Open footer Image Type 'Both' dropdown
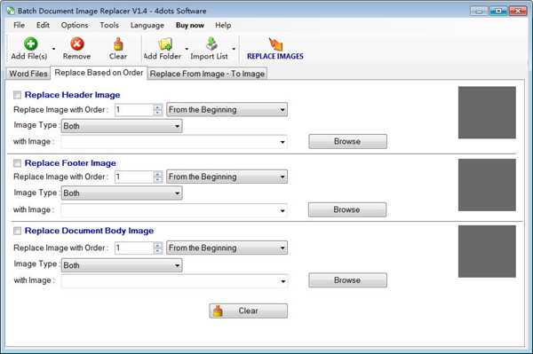Image resolution: width=533 pixels, height=354 pixels. pyautogui.click(x=122, y=193)
